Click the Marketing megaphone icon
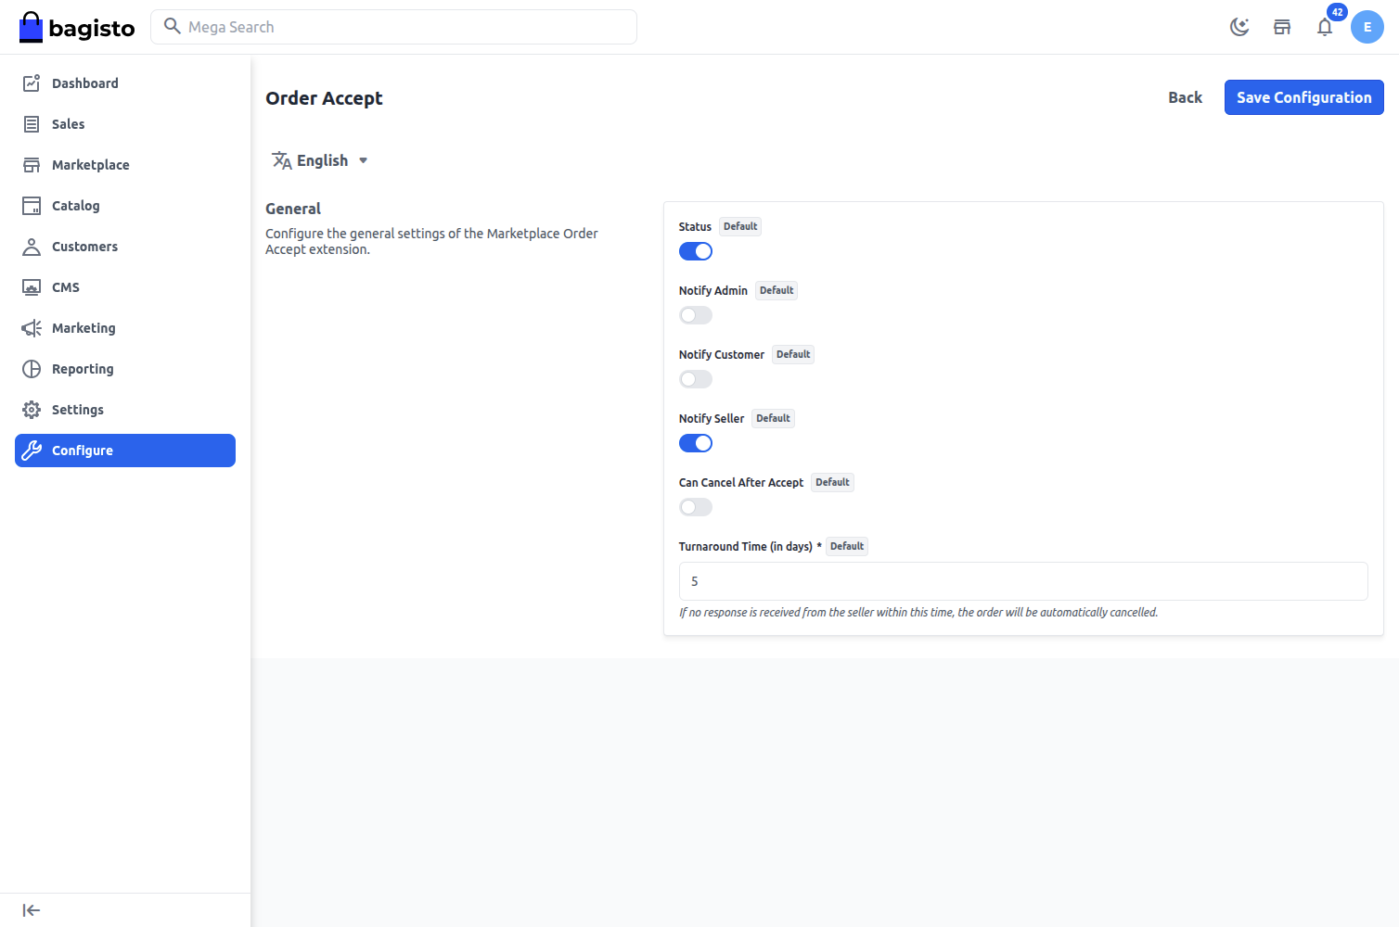 tap(32, 328)
